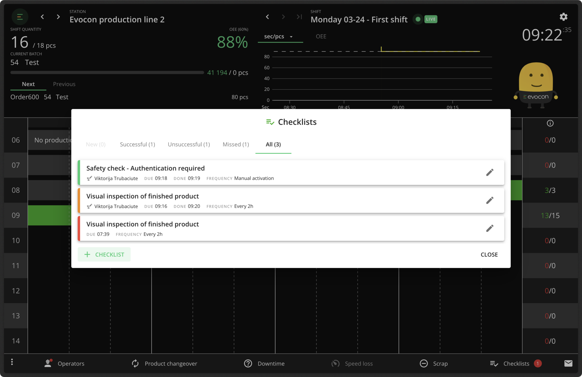
Task: Open the green hamburger menu icon
Action: click(20, 17)
